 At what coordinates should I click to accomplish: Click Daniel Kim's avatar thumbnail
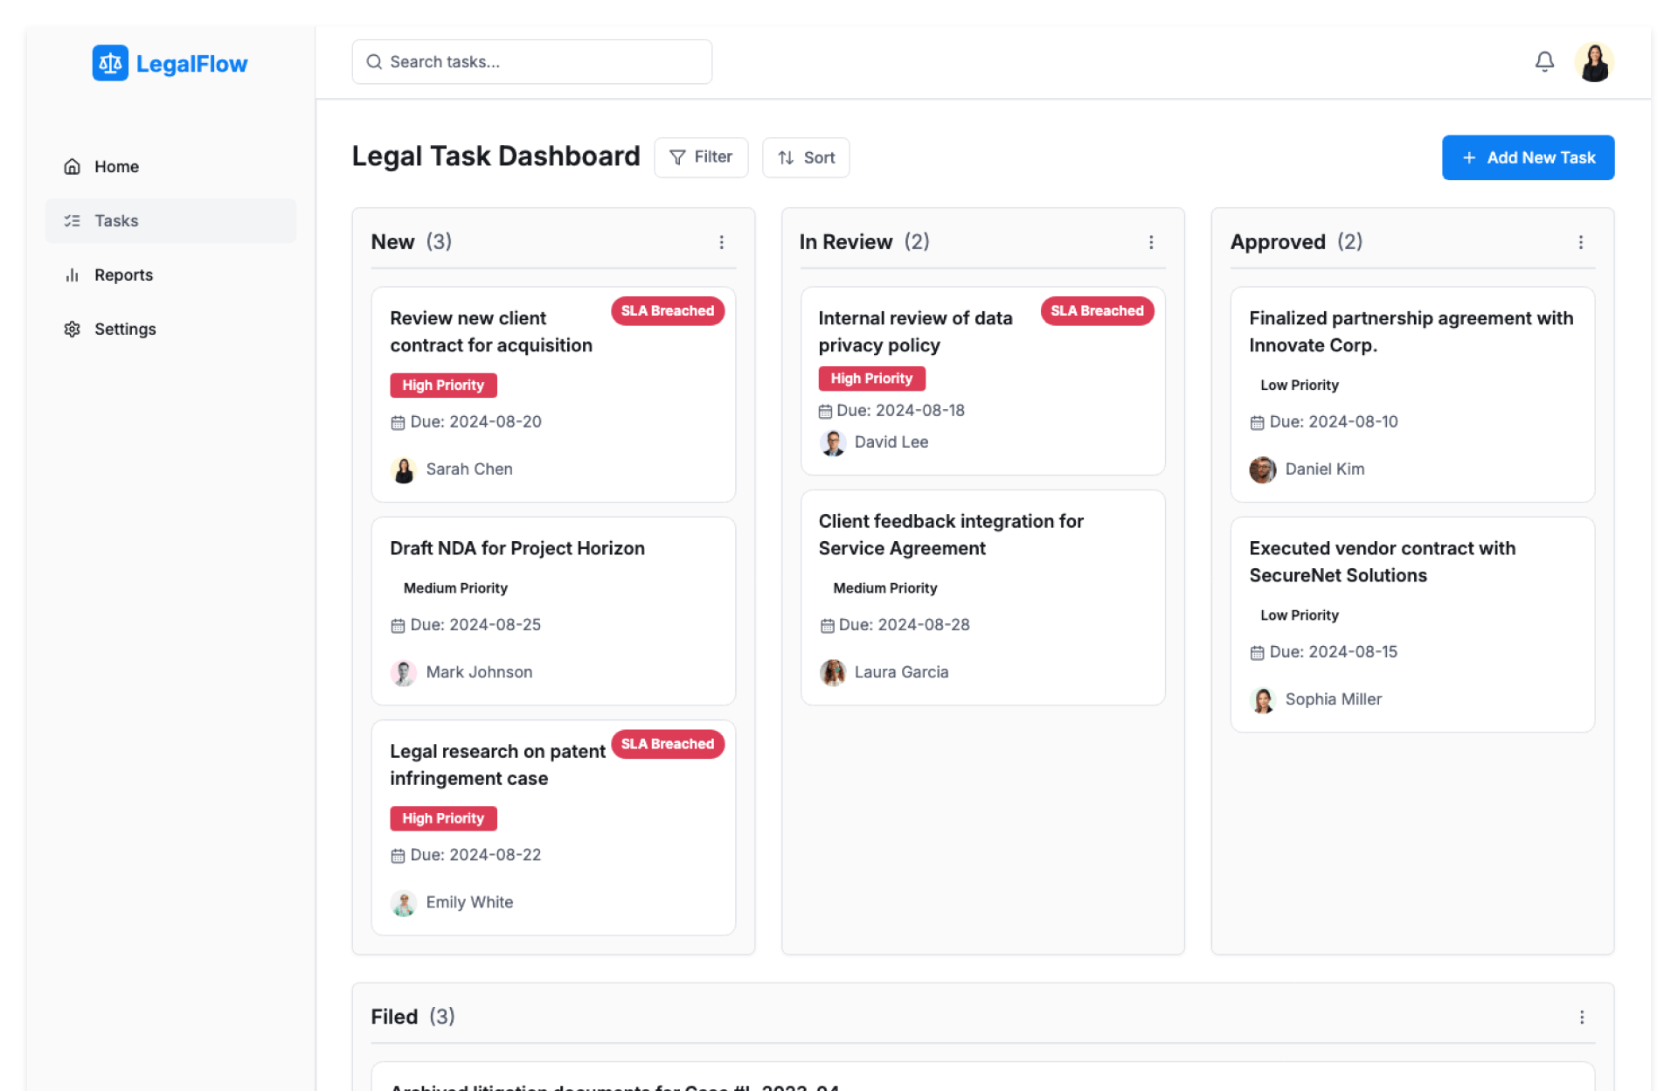pyautogui.click(x=1262, y=469)
